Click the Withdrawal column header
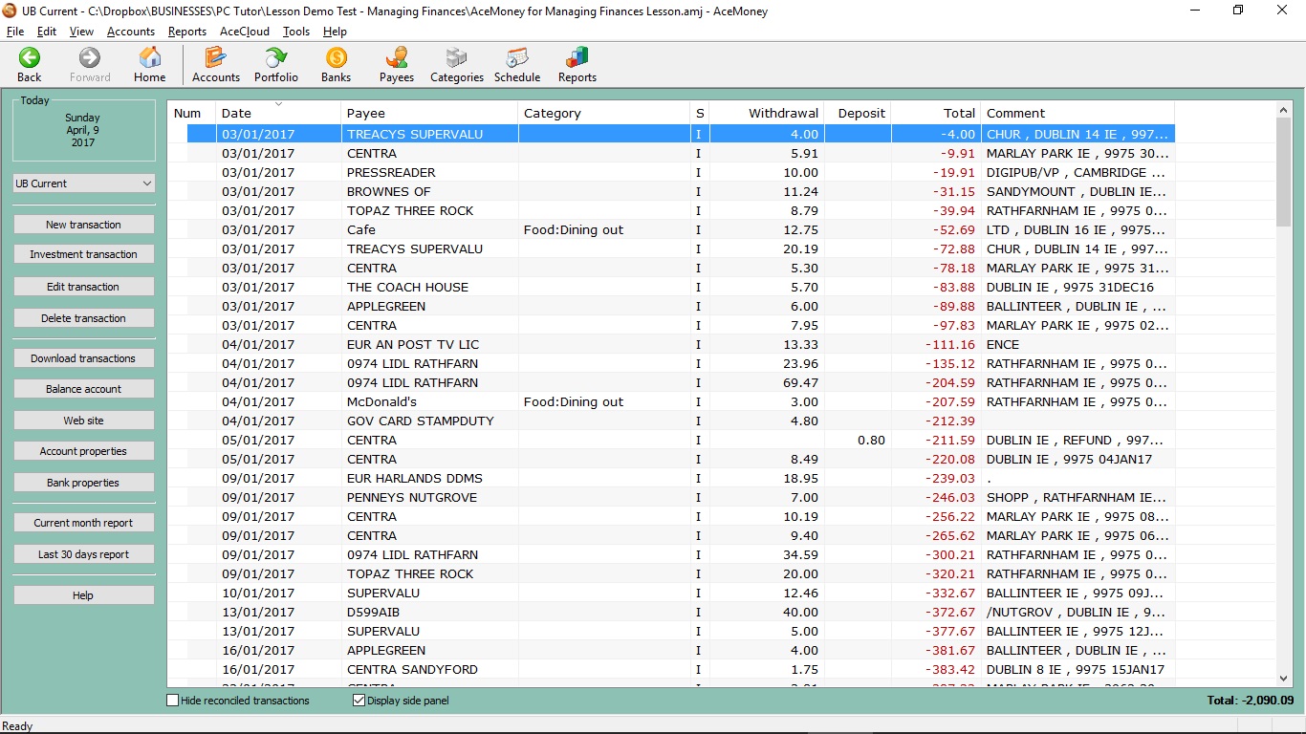This screenshot has width=1306, height=734. tap(767, 113)
